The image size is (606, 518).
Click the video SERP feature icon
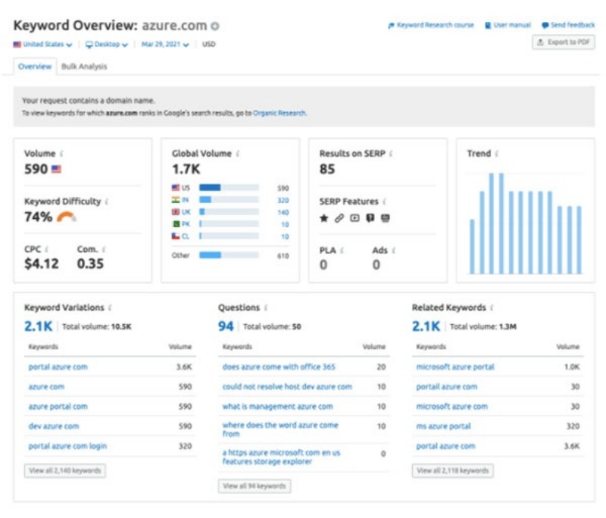[355, 218]
